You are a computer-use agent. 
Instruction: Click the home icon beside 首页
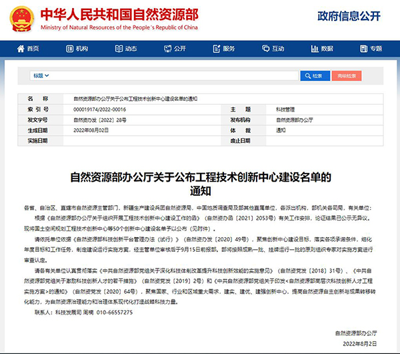pos(21,49)
